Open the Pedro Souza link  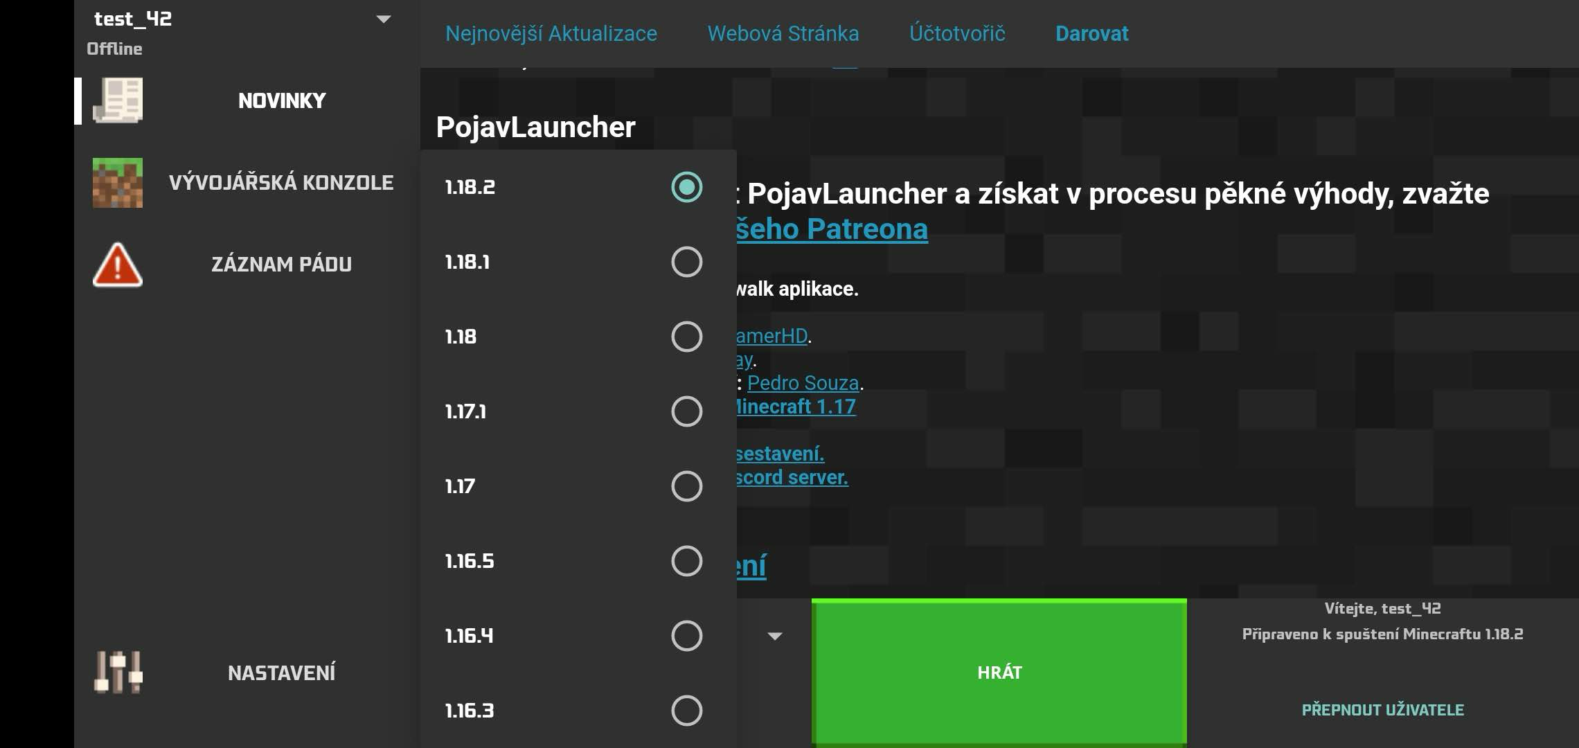click(803, 383)
